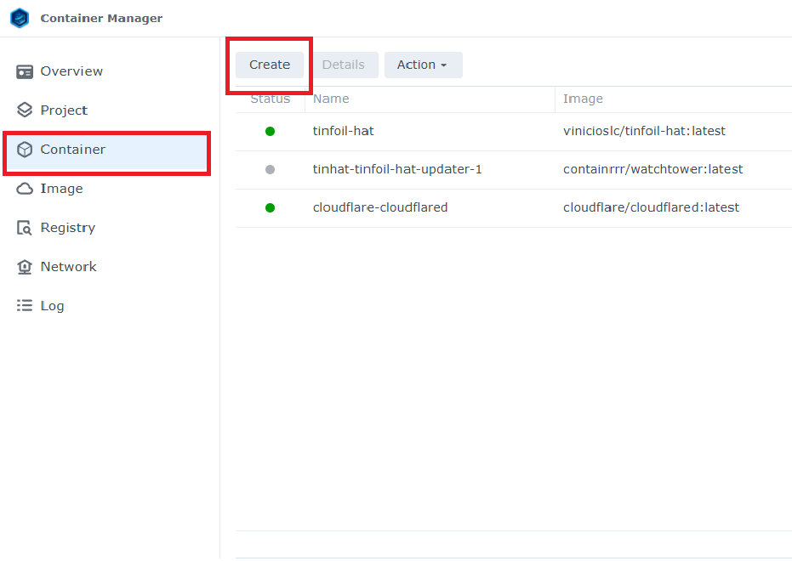Sort by the Name column header

click(331, 99)
